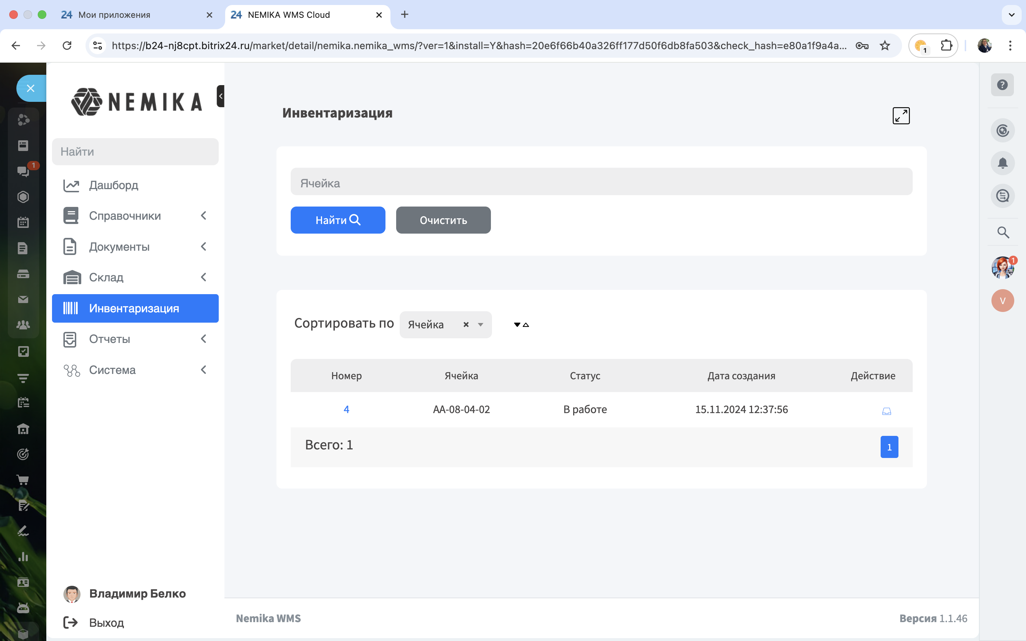Focus the Ячейка filter input field
This screenshot has height=641, width=1026.
pos(601,182)
